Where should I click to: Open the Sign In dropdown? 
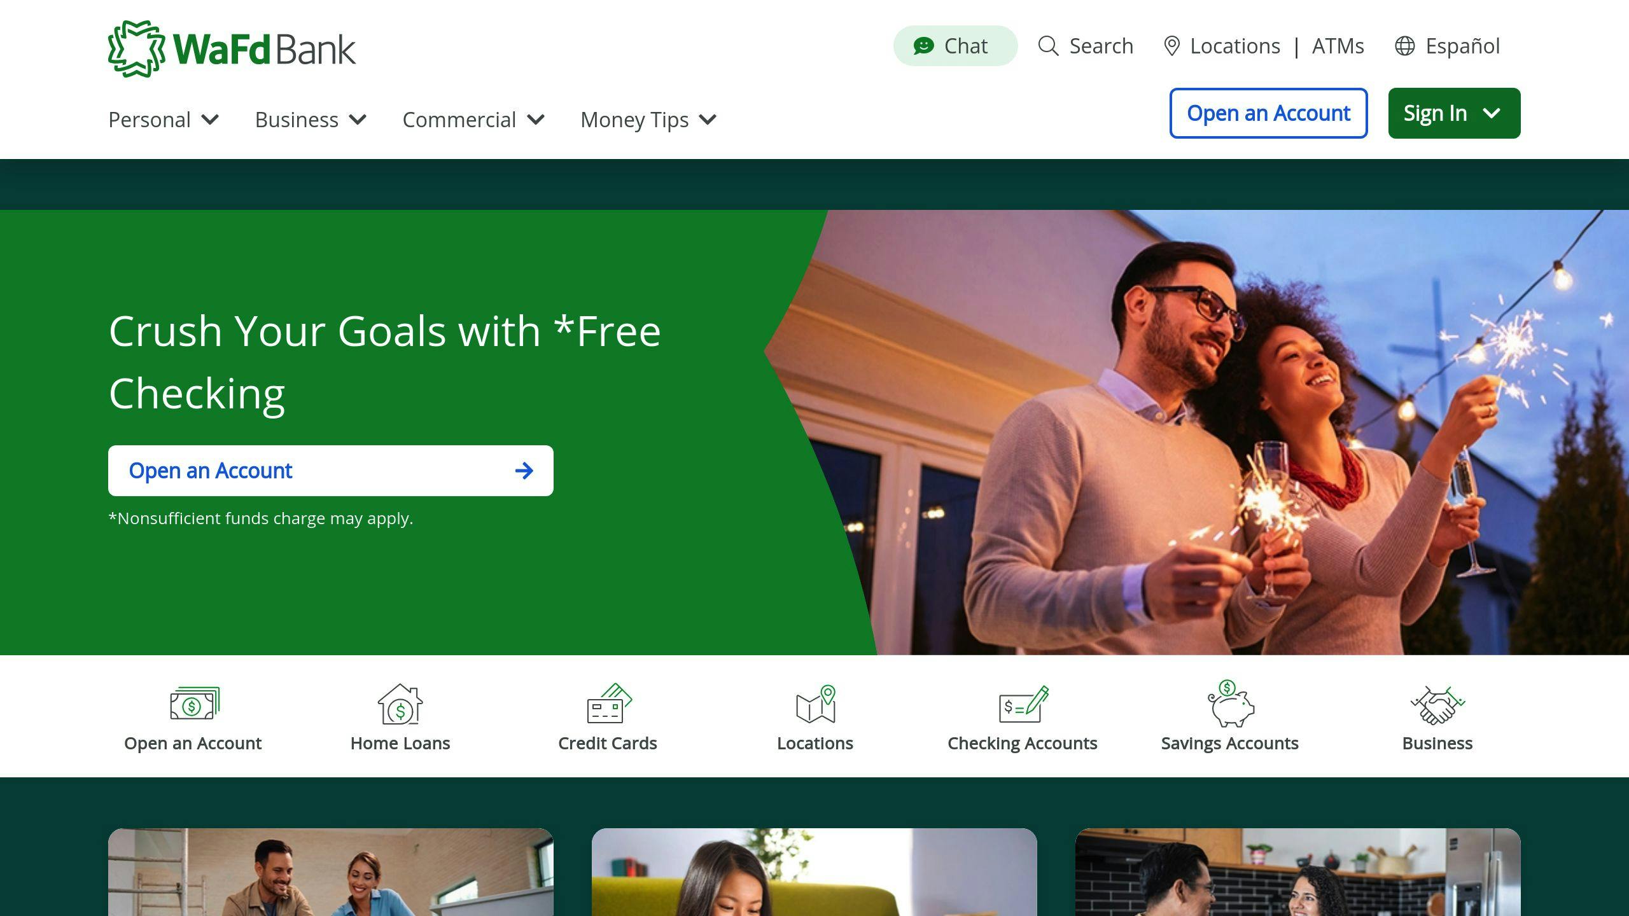point(1454,113)
